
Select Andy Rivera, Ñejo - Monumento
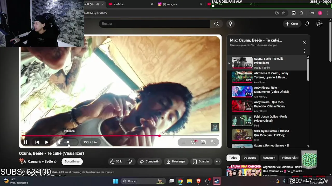(267, 92)
